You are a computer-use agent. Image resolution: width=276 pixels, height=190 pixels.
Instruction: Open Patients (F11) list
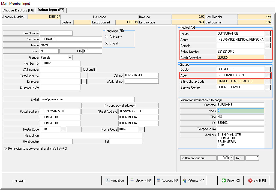(194, 180)
